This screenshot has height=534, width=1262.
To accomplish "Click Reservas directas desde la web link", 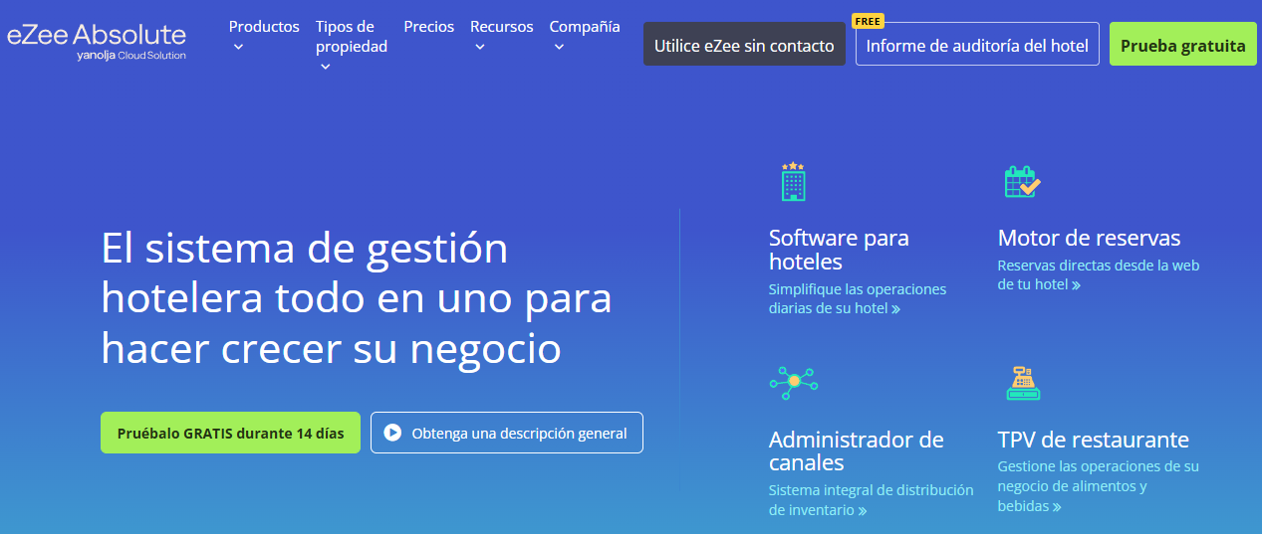I will (x=1098, y=274).
